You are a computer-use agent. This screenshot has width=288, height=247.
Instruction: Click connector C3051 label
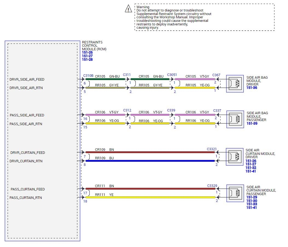tap(172, 75)
